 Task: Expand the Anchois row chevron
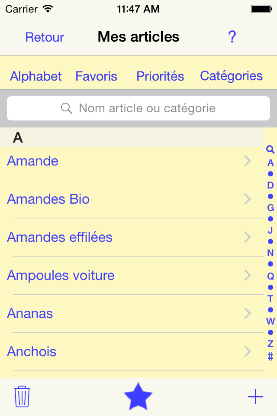tap(248, 351)
